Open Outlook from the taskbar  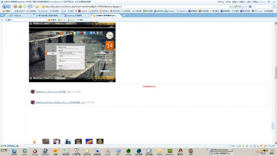coord(159,152)
